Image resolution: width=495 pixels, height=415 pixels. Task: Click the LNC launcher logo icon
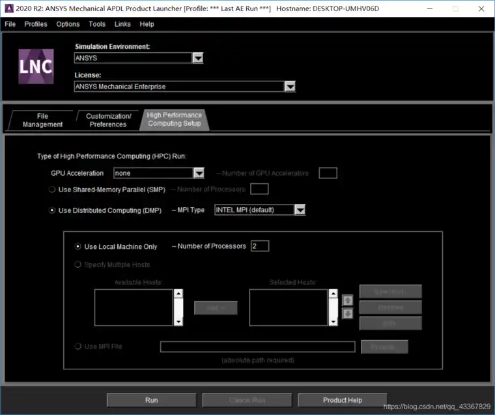[x=36, y=66]
